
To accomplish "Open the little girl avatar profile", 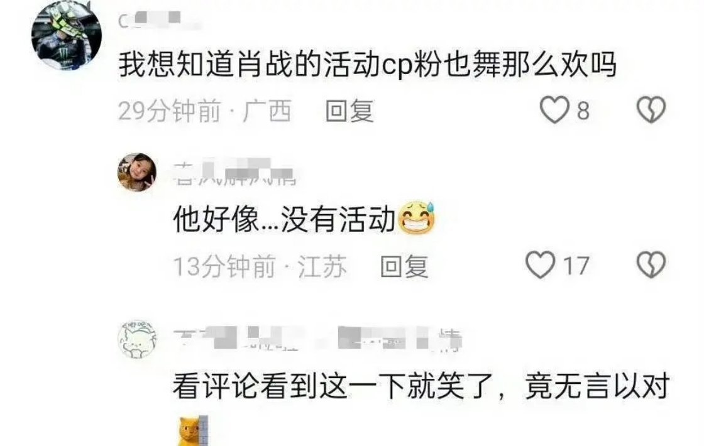I will point(137,172).
